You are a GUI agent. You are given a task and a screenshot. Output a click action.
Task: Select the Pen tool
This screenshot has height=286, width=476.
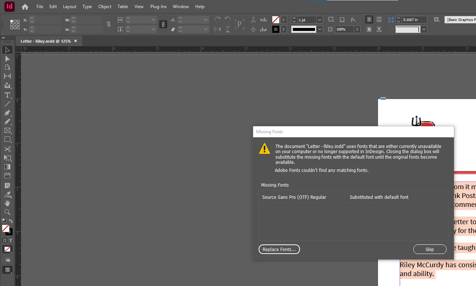7,113
